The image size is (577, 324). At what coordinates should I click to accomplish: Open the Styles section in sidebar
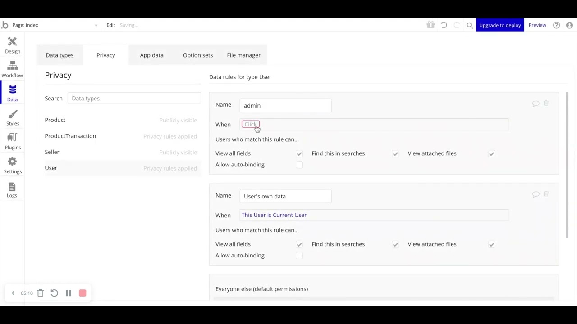(12, 117)
